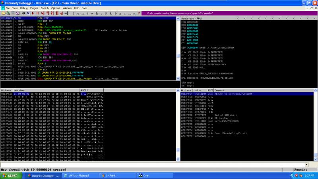
Task: Pause execution with the pause icon
Action: coord(37,13)
